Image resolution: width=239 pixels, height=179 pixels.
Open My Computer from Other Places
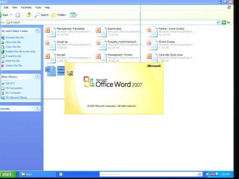click(x=13, y=93)
